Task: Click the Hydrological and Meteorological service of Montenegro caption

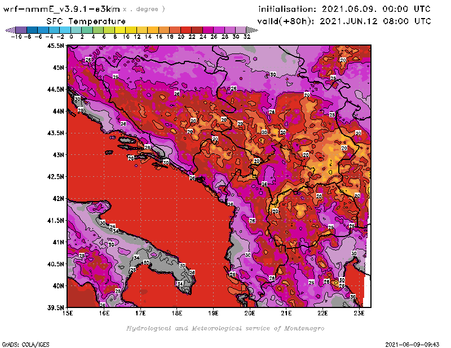Action: [225, 328]
